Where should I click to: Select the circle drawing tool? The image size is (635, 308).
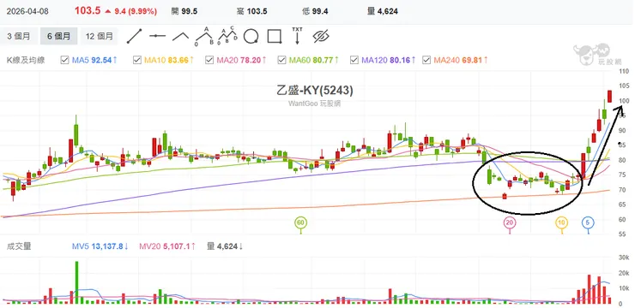[x=251, y=36]
